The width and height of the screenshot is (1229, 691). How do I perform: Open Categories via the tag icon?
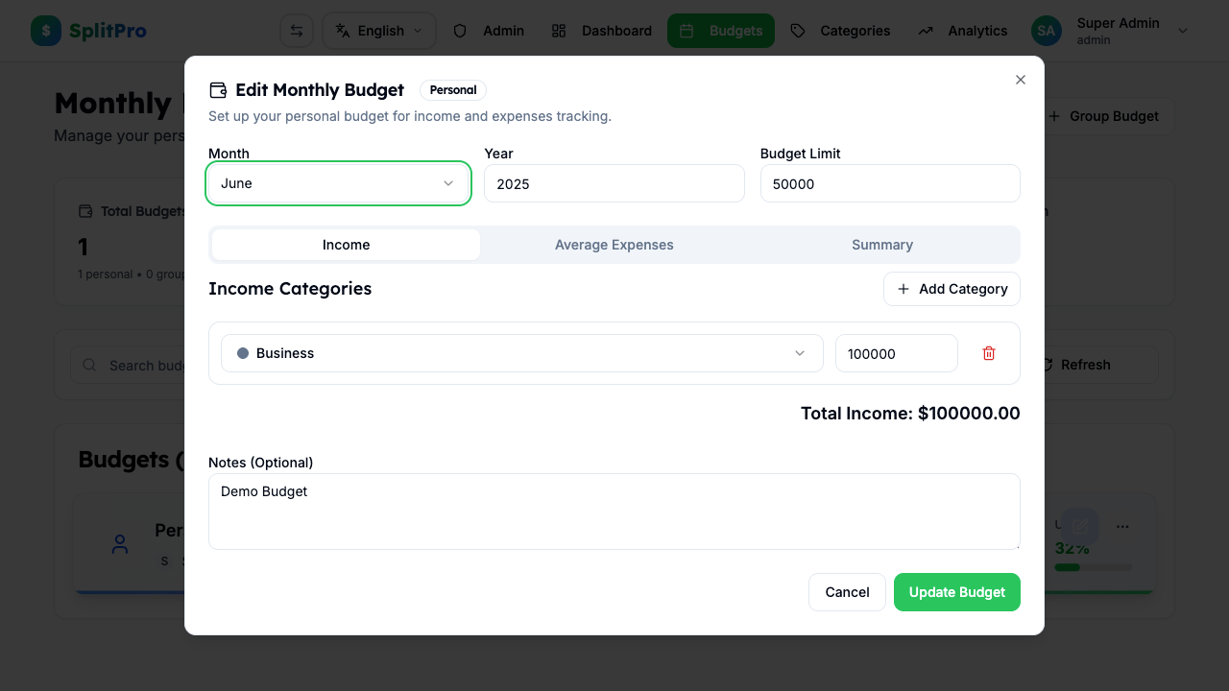pyautogui.click(x=798, y=31)
